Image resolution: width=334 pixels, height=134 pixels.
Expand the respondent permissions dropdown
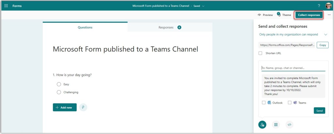pos(326,34)
